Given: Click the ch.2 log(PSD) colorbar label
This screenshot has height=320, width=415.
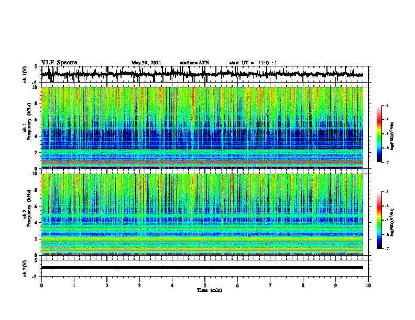Looking at the screenshot, I should 392,222.
